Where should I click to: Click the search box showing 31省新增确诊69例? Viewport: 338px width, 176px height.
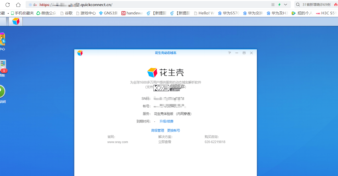coord(316,5)
